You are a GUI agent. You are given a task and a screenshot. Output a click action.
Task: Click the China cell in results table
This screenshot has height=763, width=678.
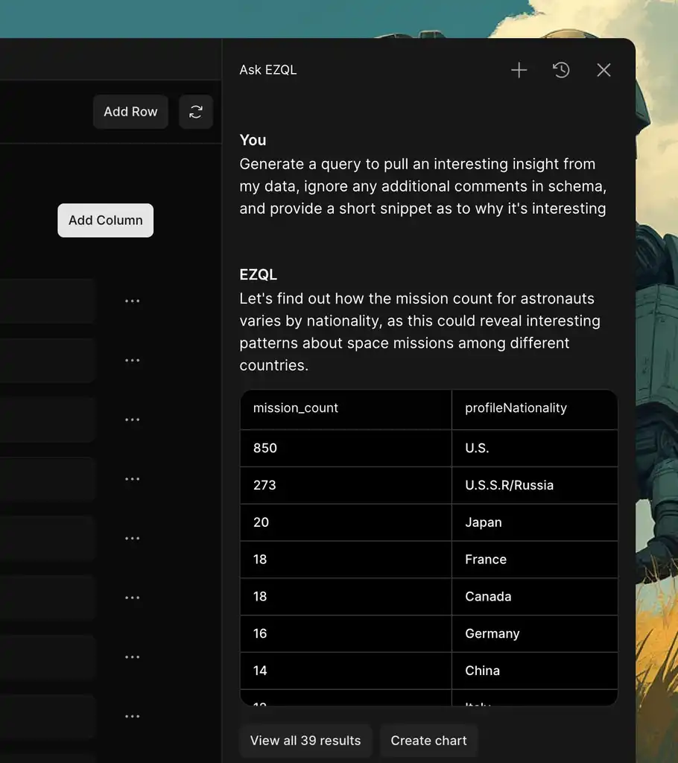tap(482, 671)
